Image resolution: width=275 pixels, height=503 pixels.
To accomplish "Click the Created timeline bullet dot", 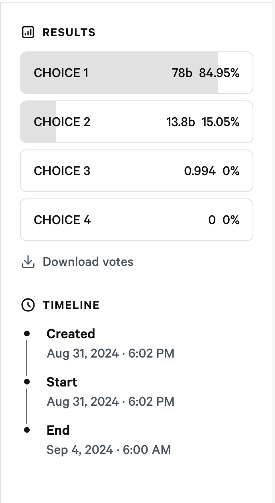I will [x=27, y=333].
